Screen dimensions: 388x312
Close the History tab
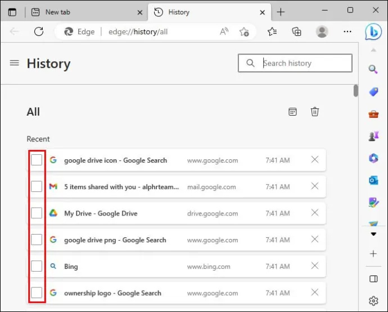(x=262, y=12)
